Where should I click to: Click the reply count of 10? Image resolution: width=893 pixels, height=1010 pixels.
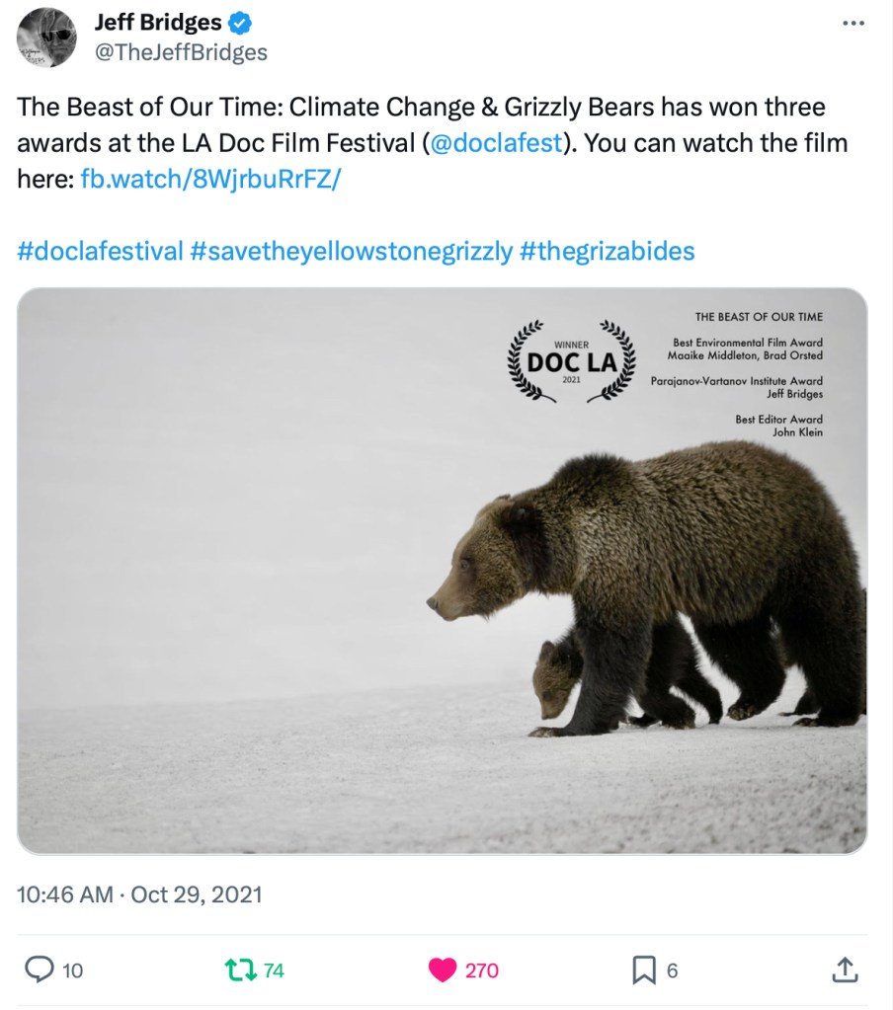73,971
